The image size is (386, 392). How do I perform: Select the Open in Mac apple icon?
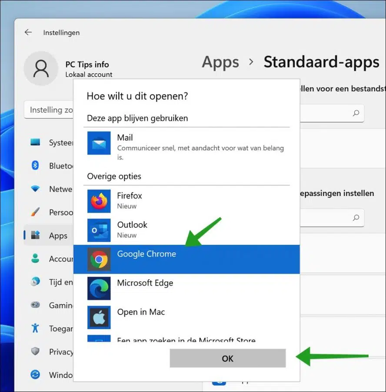tap(99, 317)
